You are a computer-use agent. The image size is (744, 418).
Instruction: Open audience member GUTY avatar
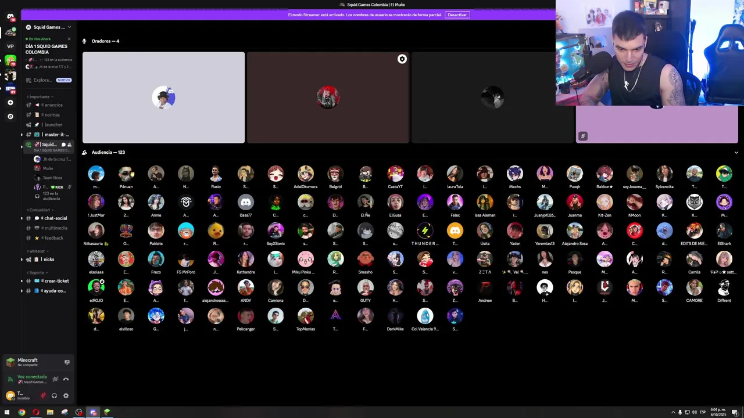point(366,288)
